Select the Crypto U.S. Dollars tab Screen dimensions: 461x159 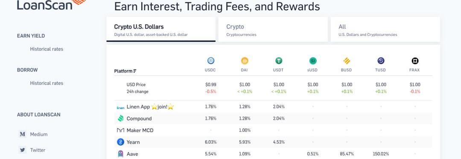[161, 29]
